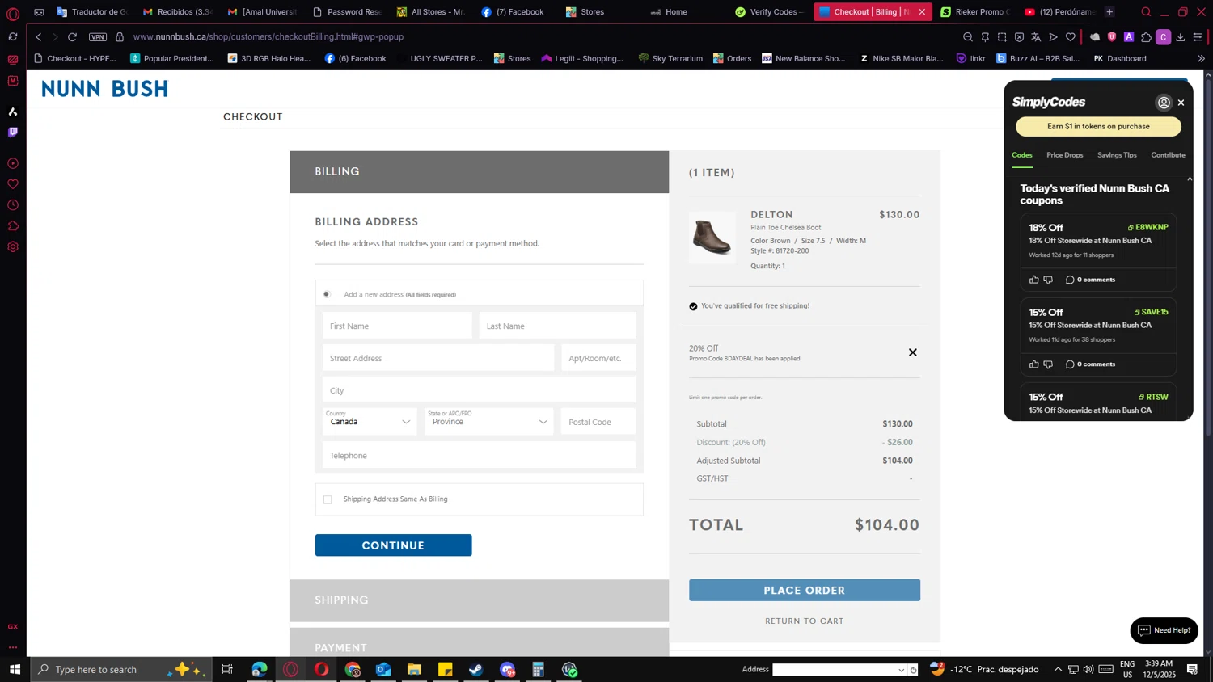The width and height of the screenshot is (1213, 682).
Task: Show hidden system tray icons
Action: tap(1058, 669)
